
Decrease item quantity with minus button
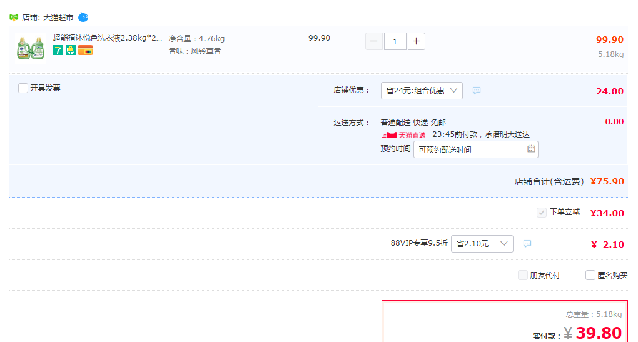coord(374,41)
